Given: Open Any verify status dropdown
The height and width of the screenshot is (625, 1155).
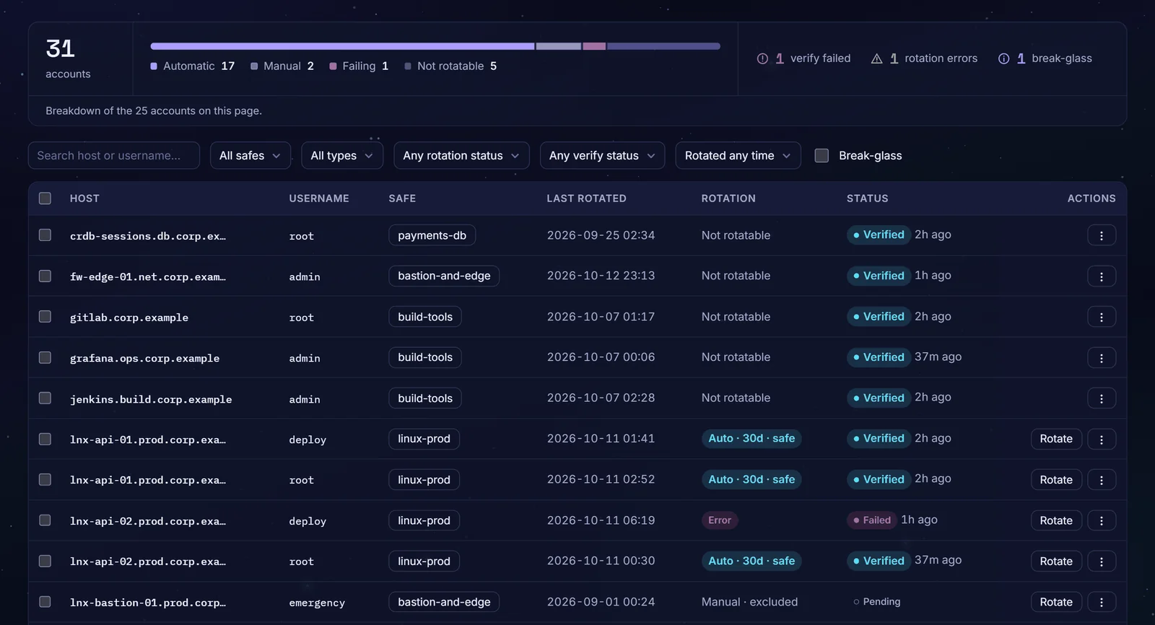Looking at the screenshot, I should point(602,155).
